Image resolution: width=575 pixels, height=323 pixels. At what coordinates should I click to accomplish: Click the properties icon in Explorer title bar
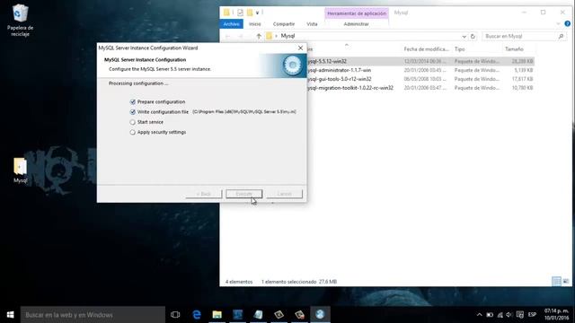point(240,13)
